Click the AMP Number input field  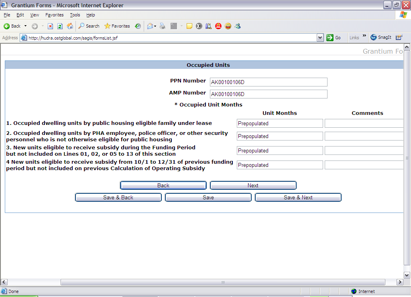tap(269, 94)
